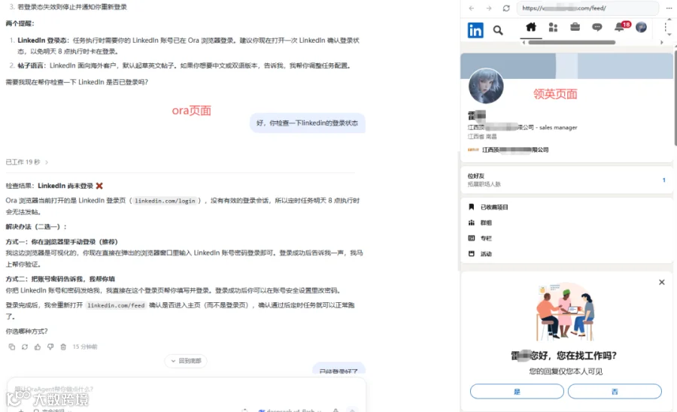Open the 群组 groups entry

[x=480, y=223]
